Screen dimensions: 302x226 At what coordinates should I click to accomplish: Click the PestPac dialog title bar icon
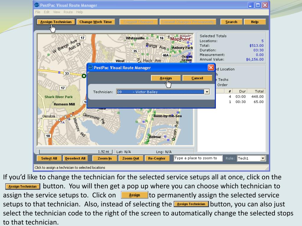90,67
